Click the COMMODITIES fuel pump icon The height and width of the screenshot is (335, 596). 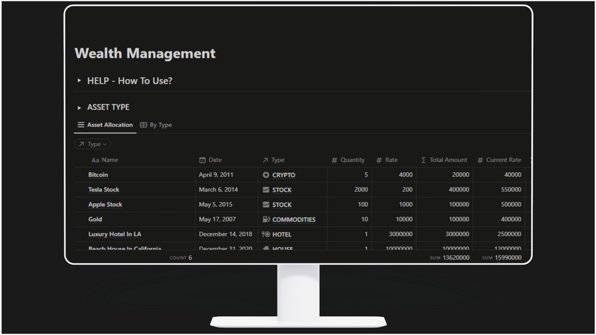point(266,219)
